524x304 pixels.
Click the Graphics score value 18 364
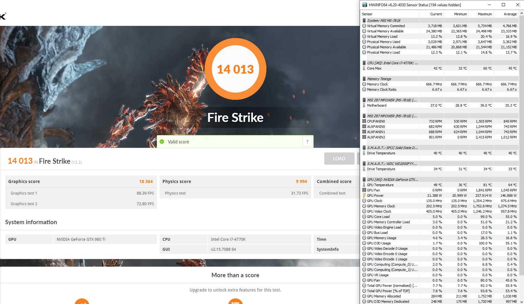click(146, 181)
